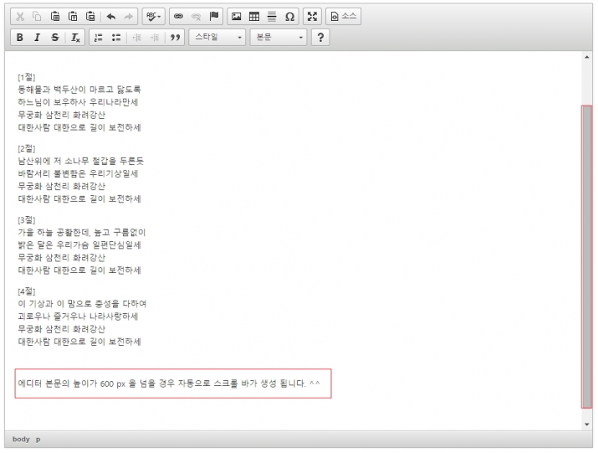The width and height of the screenshot is (598, 453).
Task: Remove text formatting
Action: point(75,38)
